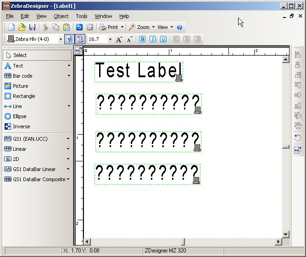
Task: Open the Object menu
Action: click(x=61, y=16)
